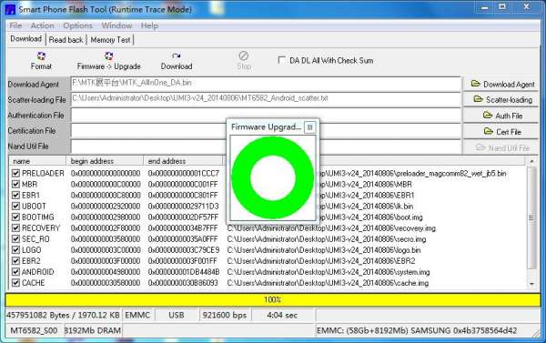546x343 pixels.
Task: Switch to the Memory Test tab
Action: point(110,40)
